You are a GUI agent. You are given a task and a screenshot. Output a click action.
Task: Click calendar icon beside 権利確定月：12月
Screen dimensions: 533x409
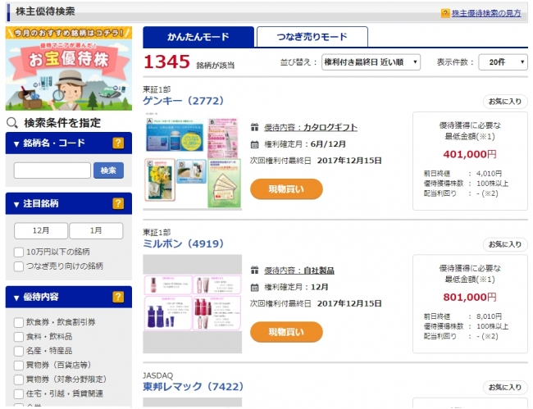(254, 288)
